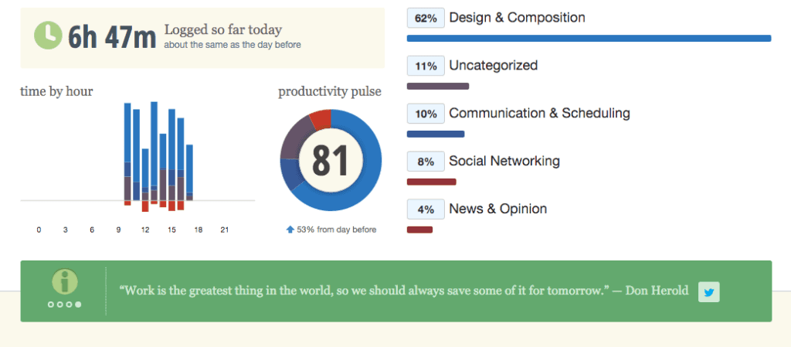Image resolution: width=791 pixels, height=347 pixels.
Task: Select the first carousel dot
Action: 50,304
